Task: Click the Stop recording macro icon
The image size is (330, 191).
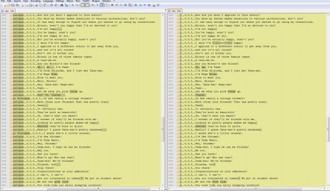Action: coord(117,5)
